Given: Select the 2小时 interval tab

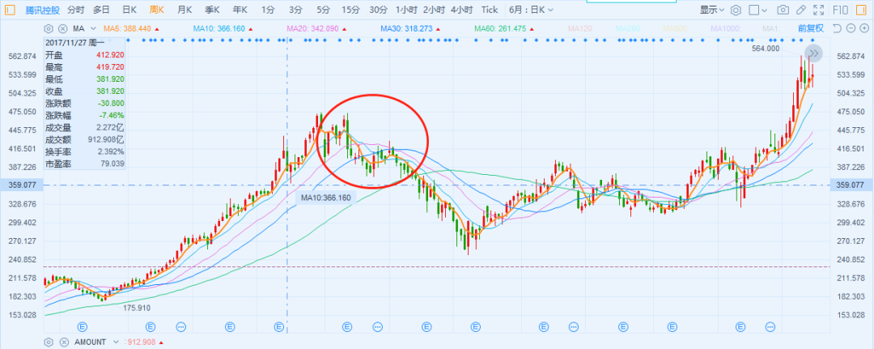Looking at the screenshot, I should click(x=435, y=10).
